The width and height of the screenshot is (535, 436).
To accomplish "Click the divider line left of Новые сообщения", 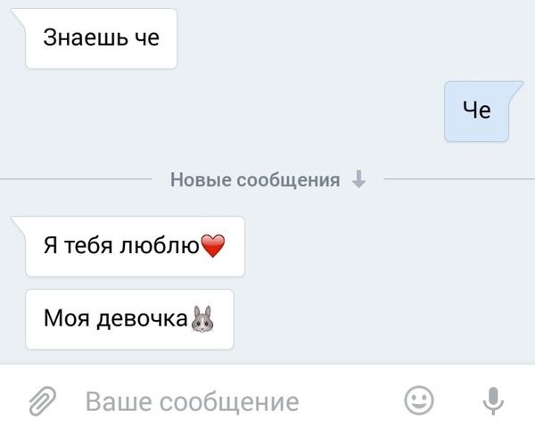I will [76, 178].
